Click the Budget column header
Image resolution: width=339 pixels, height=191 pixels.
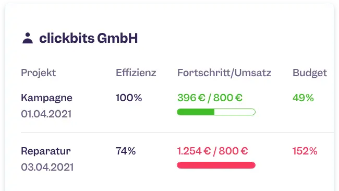click(x=310, y=73)
